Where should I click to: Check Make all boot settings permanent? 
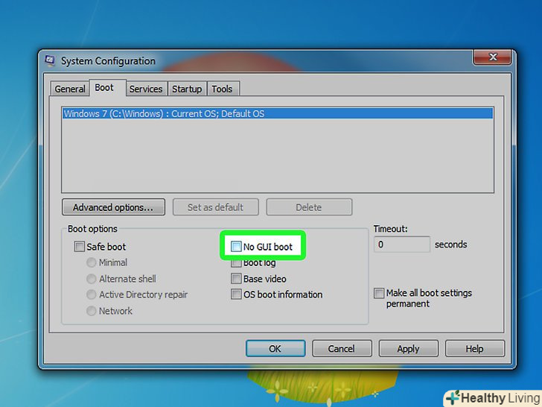pyautogui.click(x=379, y=293)
